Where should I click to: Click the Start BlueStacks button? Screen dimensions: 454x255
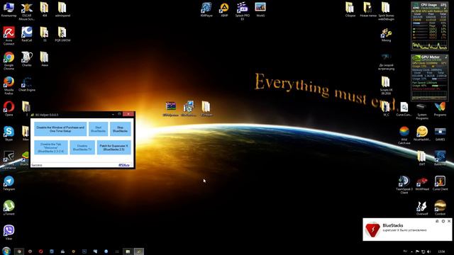click(x=98, y=129)
